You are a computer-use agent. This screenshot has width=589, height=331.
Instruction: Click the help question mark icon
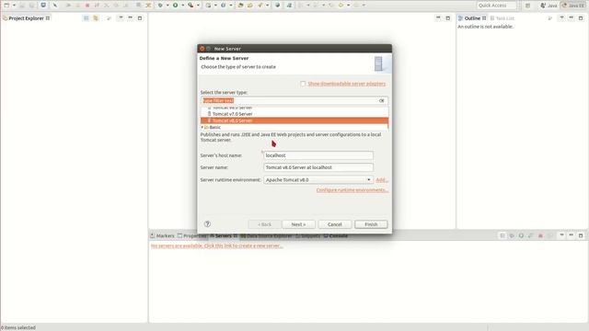click(x=207, y=224)
